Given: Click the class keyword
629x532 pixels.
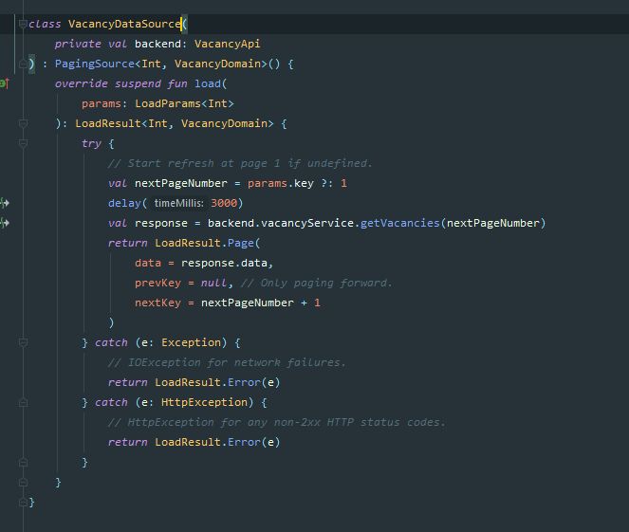Looking at the screenshot, I should pos(45,24).
